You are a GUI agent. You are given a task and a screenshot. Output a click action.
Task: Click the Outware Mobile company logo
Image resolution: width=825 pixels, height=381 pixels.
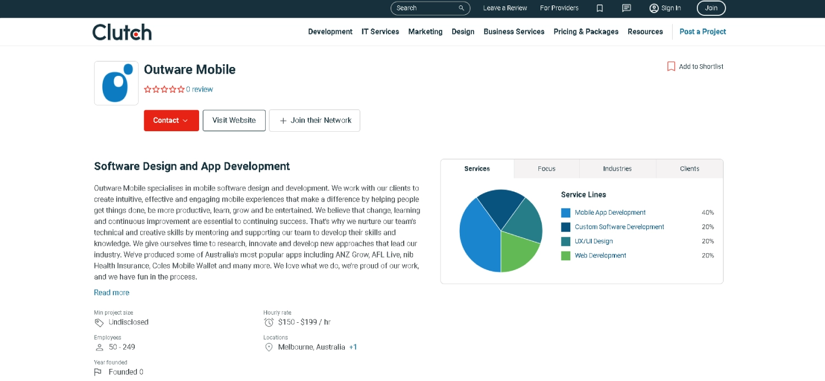(116, 83)
